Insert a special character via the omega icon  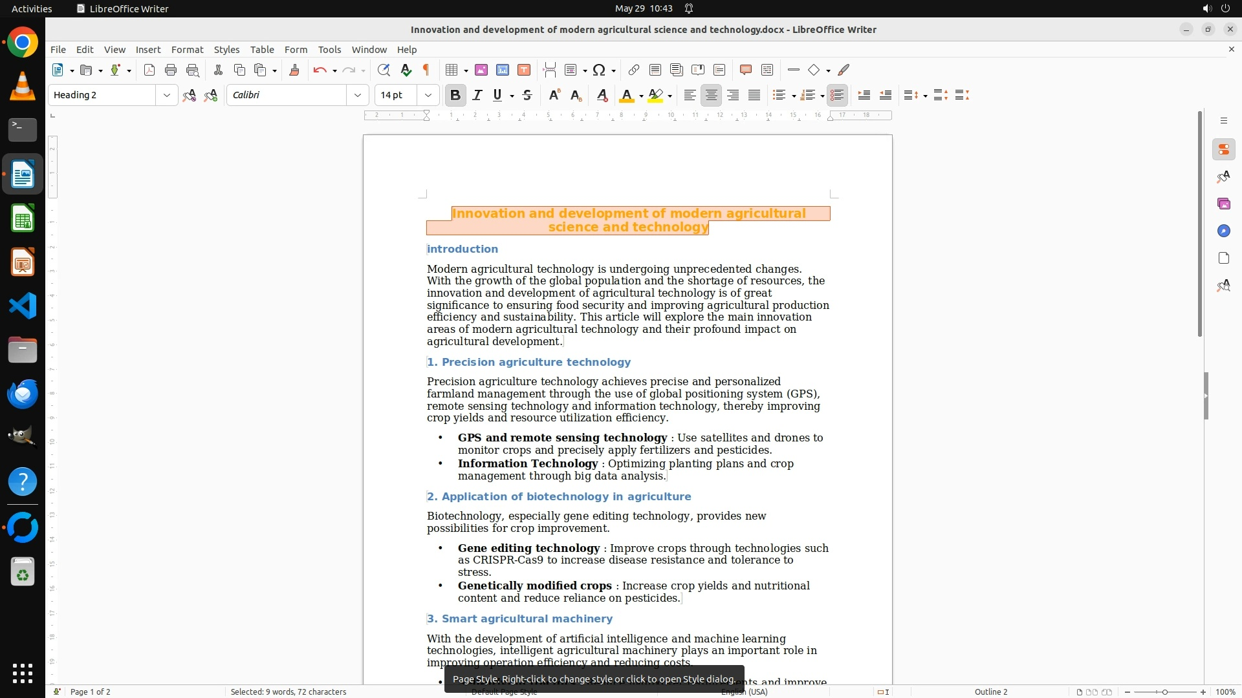tap(599, 70)
